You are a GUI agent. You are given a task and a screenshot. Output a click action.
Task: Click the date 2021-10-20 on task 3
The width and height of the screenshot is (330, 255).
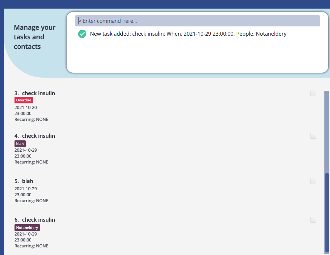pyautogui.click(x=26, y=107)
